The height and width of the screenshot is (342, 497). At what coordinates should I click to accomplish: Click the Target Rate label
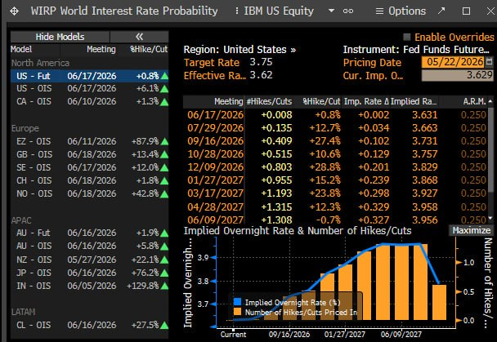click(x=212, y=62)
